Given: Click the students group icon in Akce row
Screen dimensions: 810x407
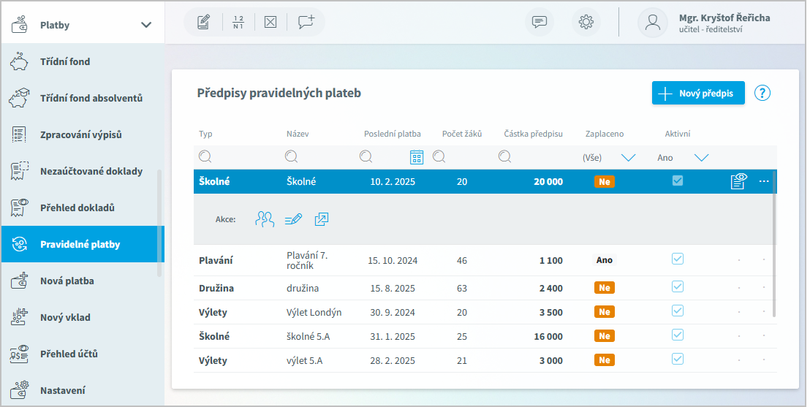Looking at the screenshot, I should 264,218.
